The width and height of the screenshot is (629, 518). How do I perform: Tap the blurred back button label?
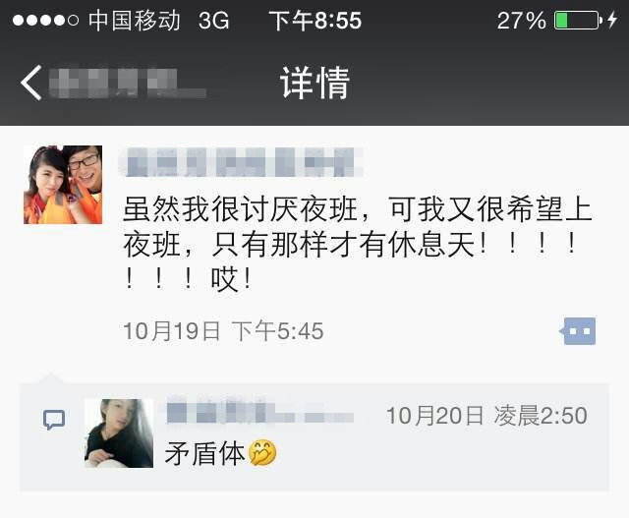tap(128, 84)
